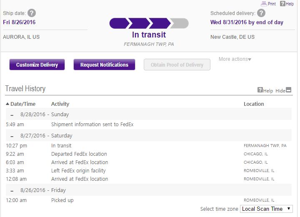Click the Travel History Help icon

(x=260, y=90)
